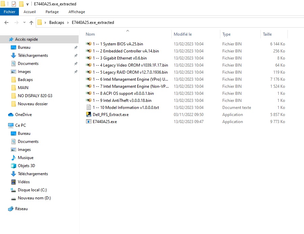Click the 03/11/2022 09:50 date cell
This screenshot has width=304, height=234.
pyautogui.click(x=189, y=115)
